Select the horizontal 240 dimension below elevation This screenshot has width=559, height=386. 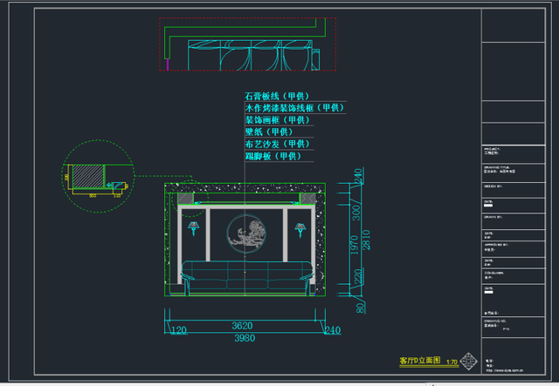point(333,330)
